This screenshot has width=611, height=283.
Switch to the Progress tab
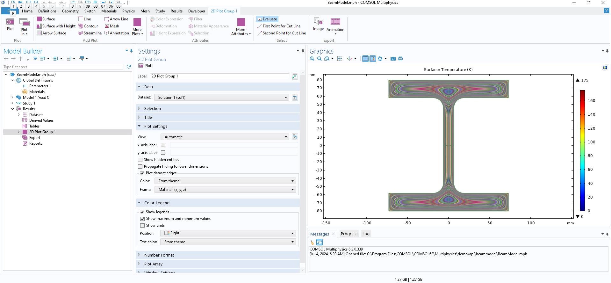pyautogui.click(x=349, y=234)
